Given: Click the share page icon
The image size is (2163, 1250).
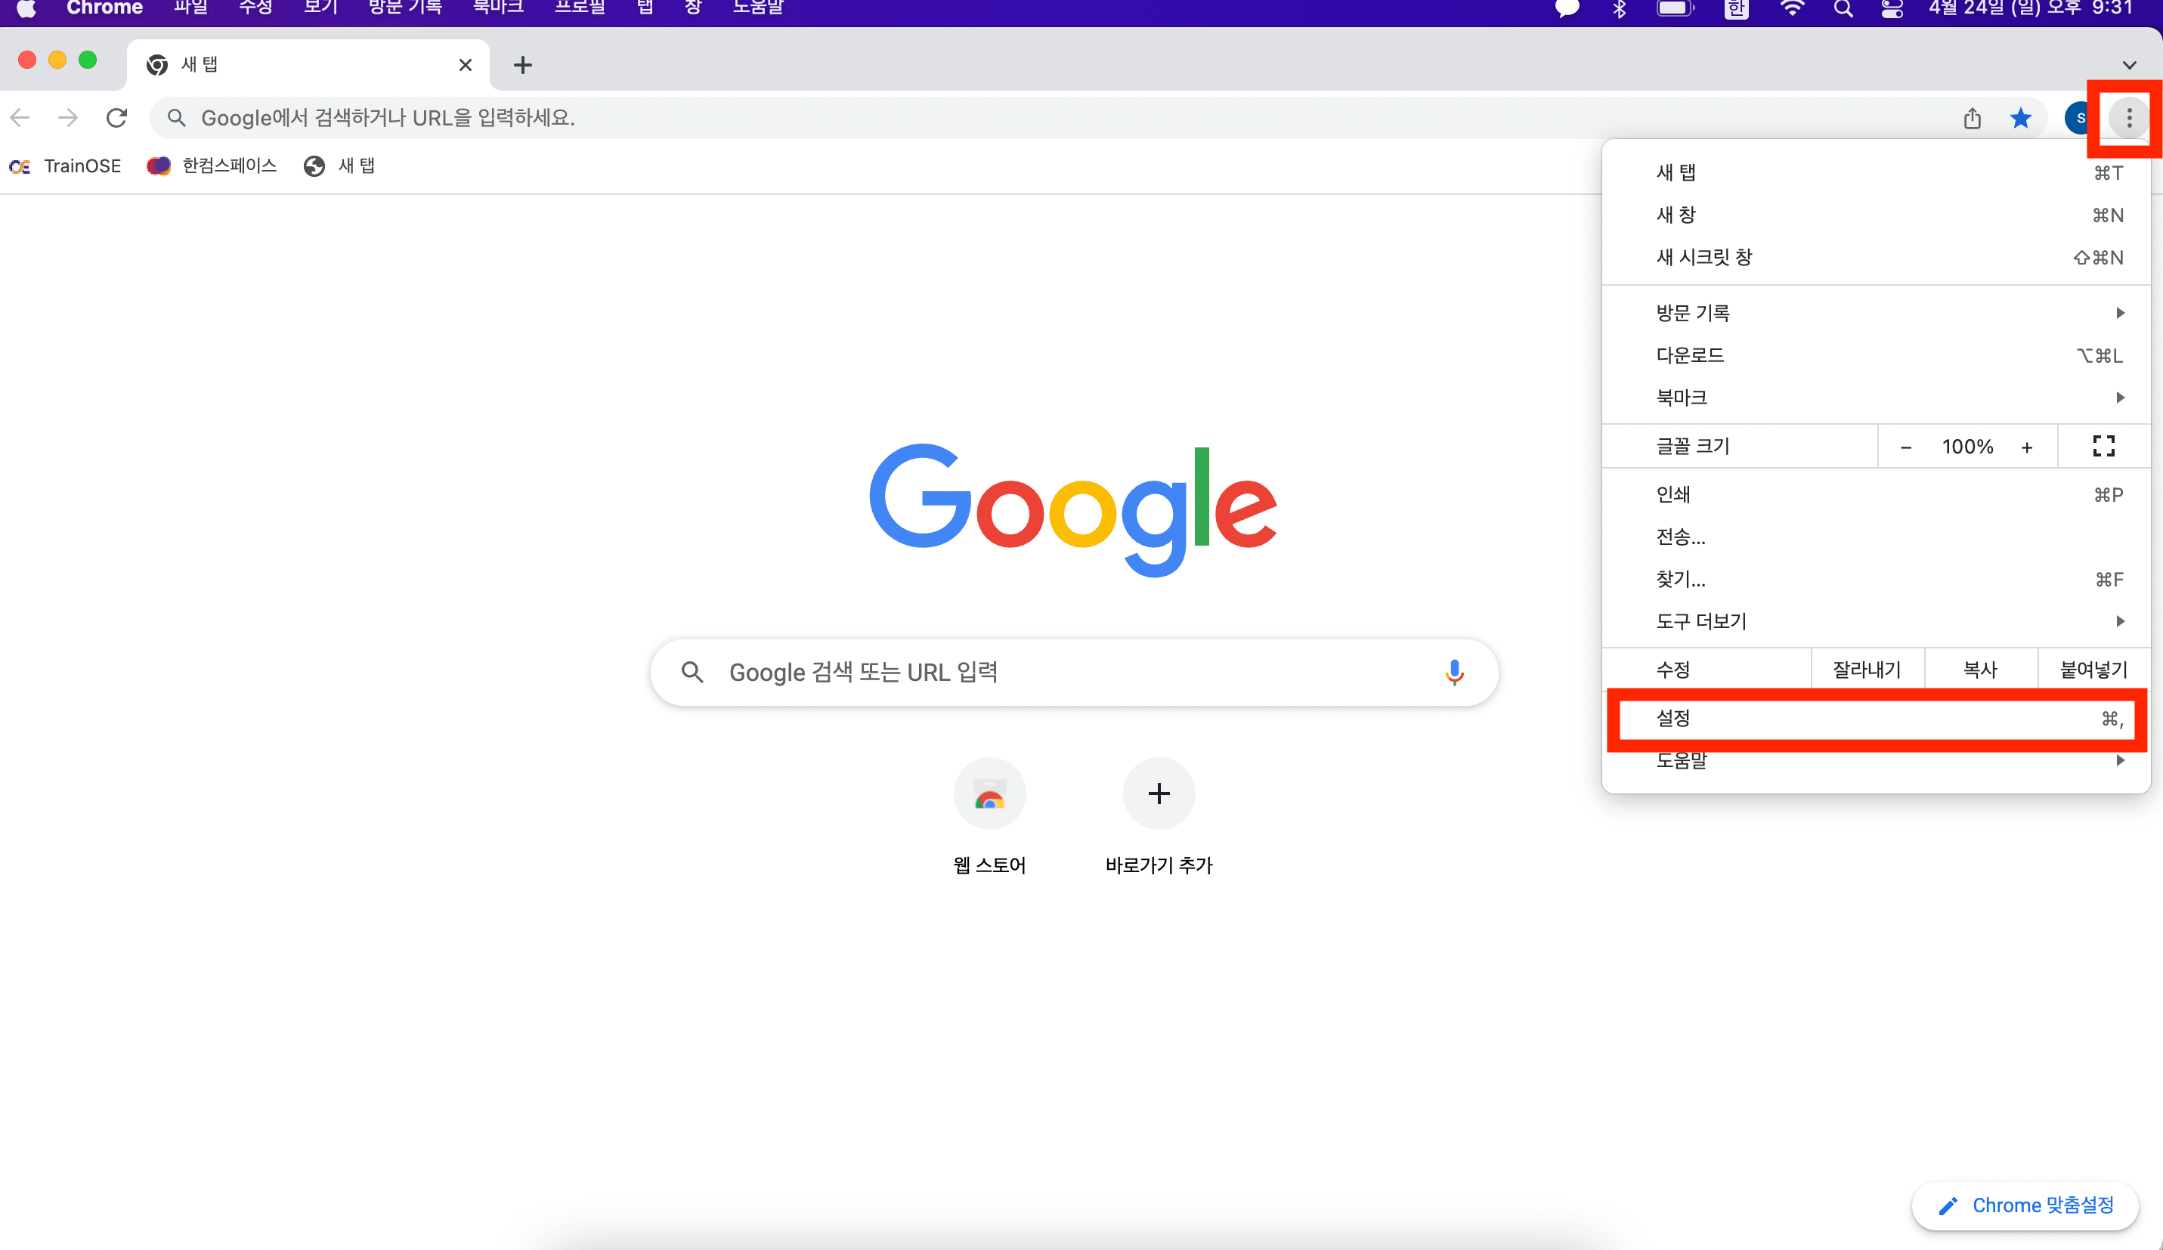Looking at the screenshot, I should (x=1973, y=118).
